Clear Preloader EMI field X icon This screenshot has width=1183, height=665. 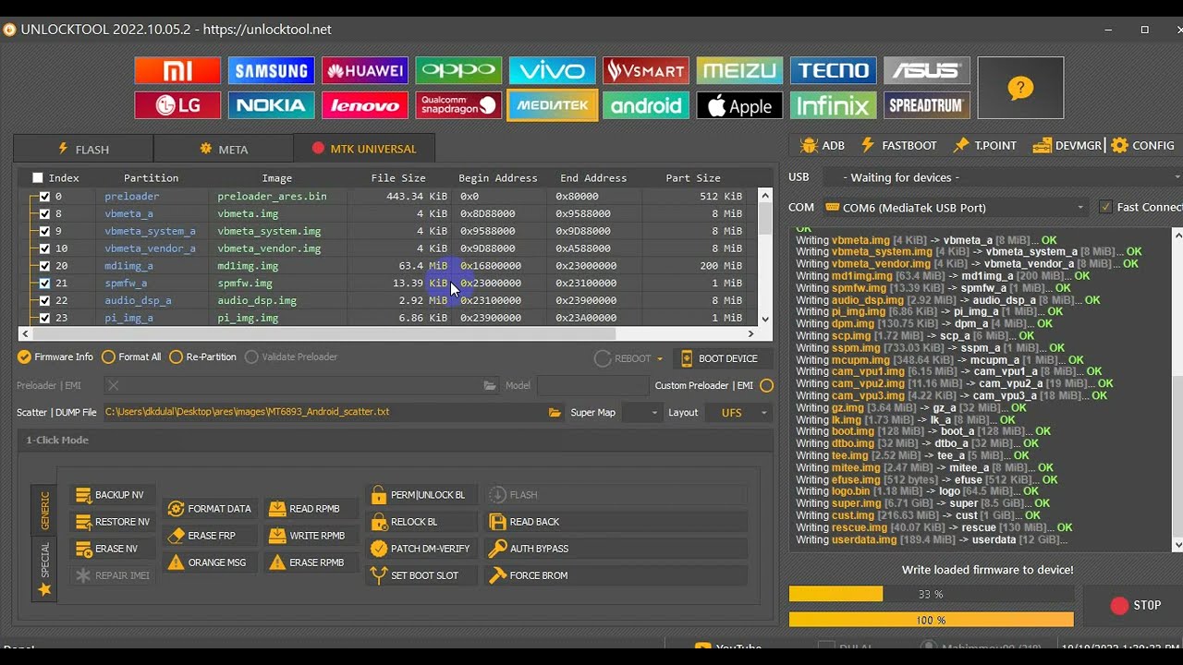114,386
